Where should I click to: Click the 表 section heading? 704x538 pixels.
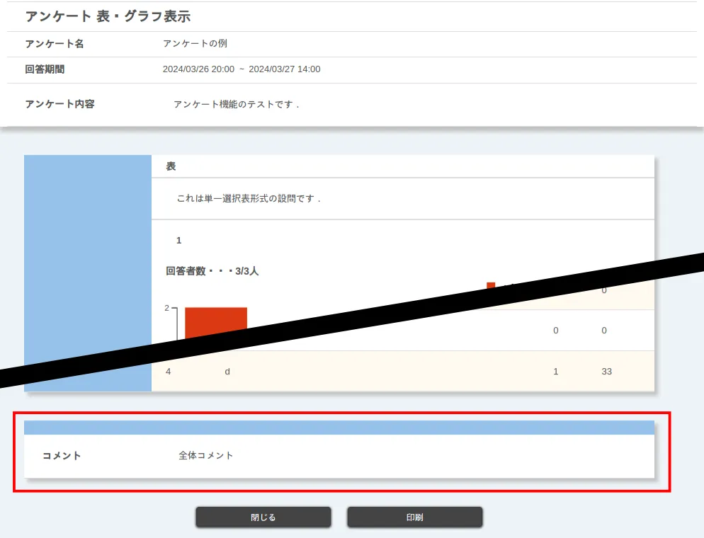click(x=171, y=166)
